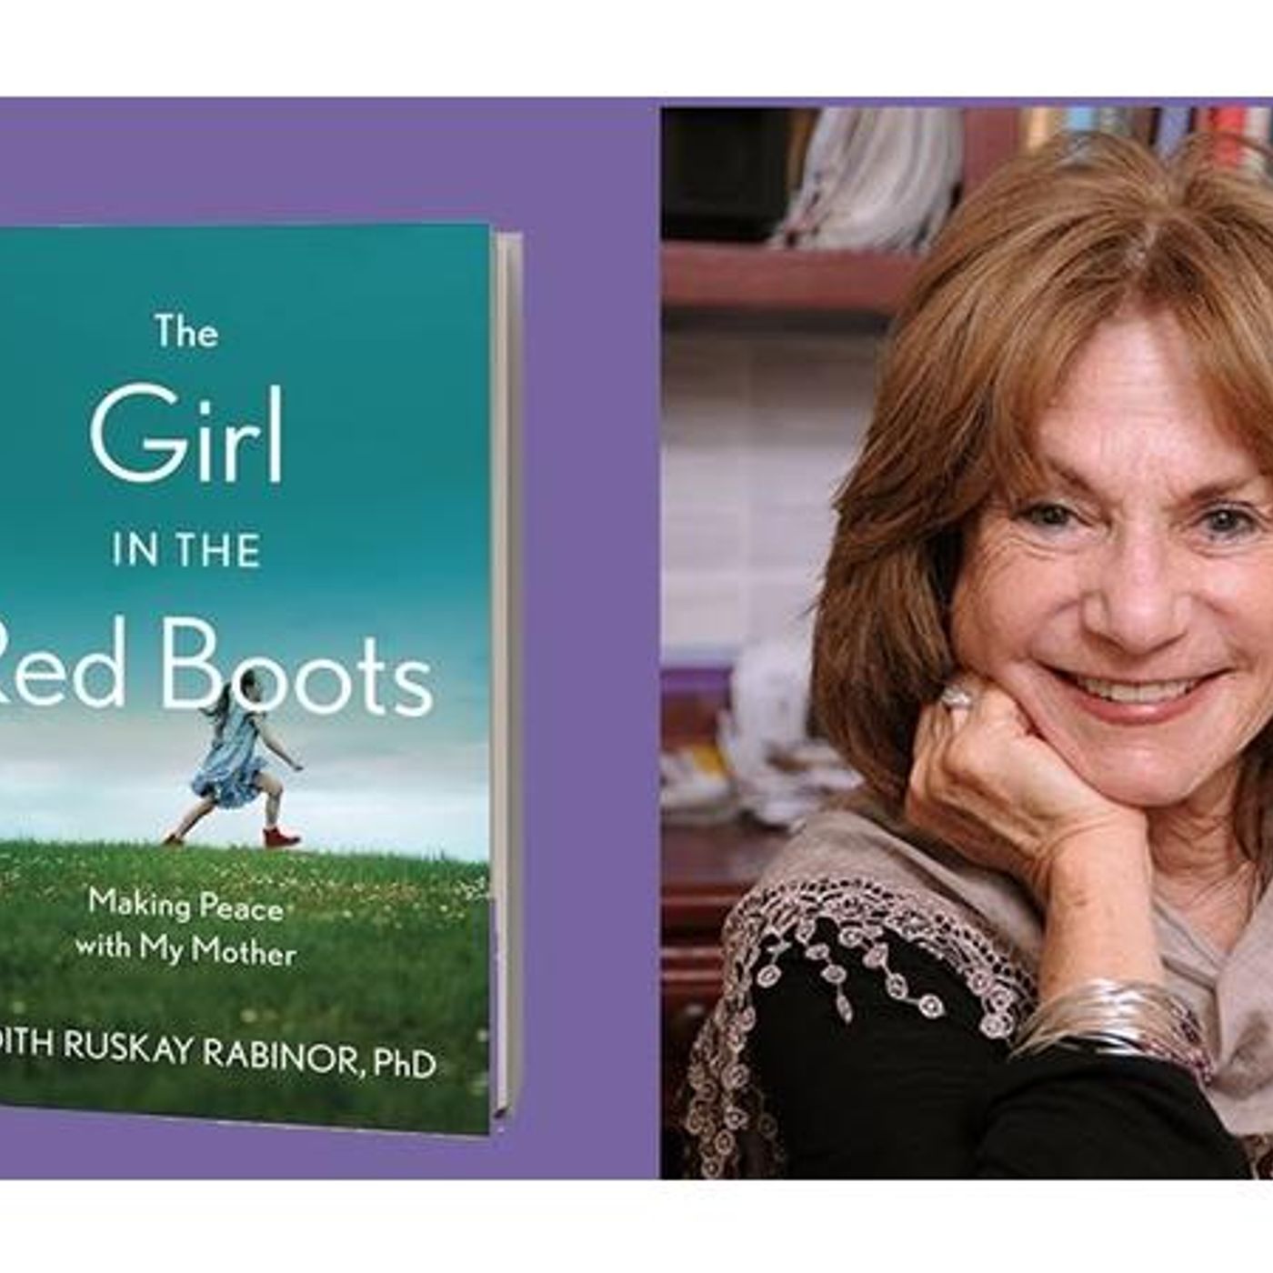Viewport: 1273px width, 1273px height.
Task: Click the "Making Peace with My Mother" subtitle
Action: pyautogui.click(x=185, y=928)
